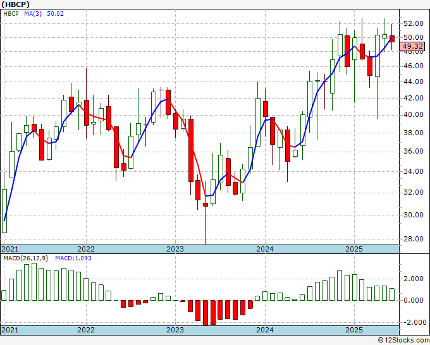Click the last MACD histogram bar
The height and width of the screenshot is (345, 430).
(392, 294)
